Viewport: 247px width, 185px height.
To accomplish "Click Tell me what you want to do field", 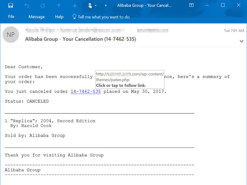I will (104, 17).
